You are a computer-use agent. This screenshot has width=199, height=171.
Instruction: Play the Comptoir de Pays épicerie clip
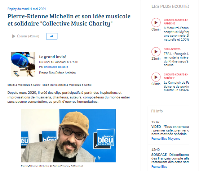tap(156, 77)
